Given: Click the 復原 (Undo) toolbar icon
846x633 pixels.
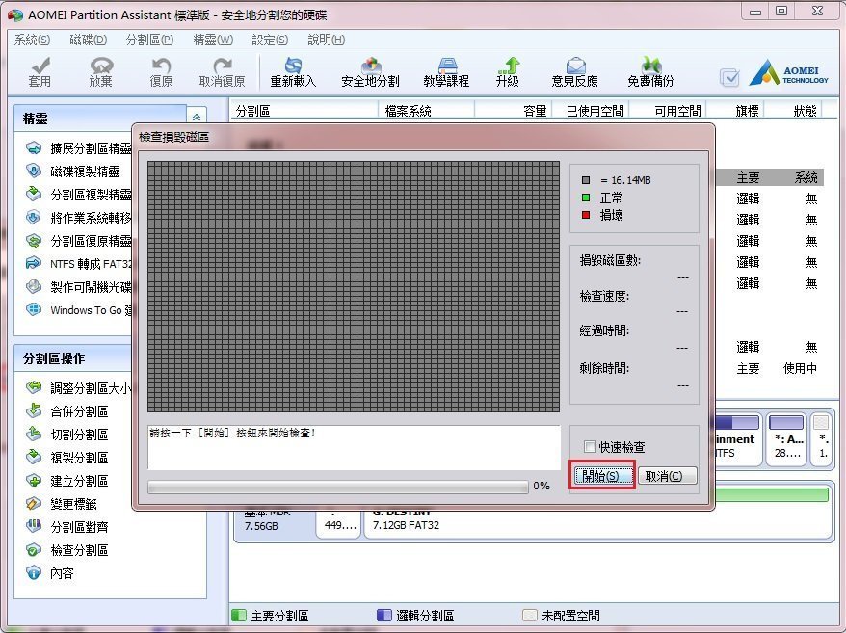Looking at the screenshot, I should 161,71.
